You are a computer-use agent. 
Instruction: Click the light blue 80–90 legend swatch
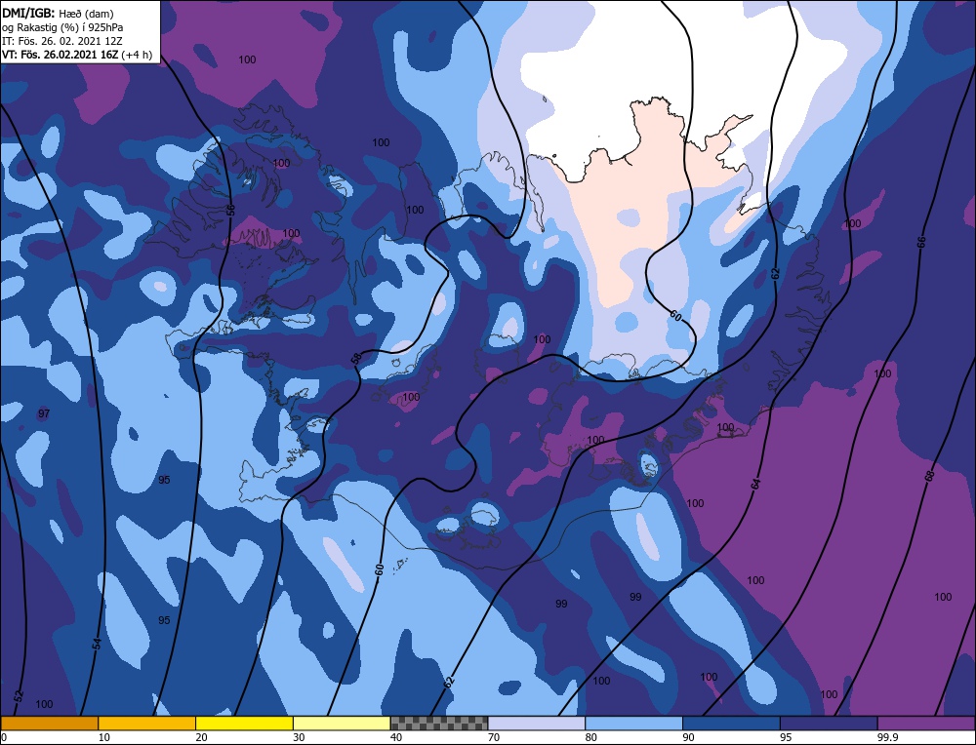(x=633, y=723)
